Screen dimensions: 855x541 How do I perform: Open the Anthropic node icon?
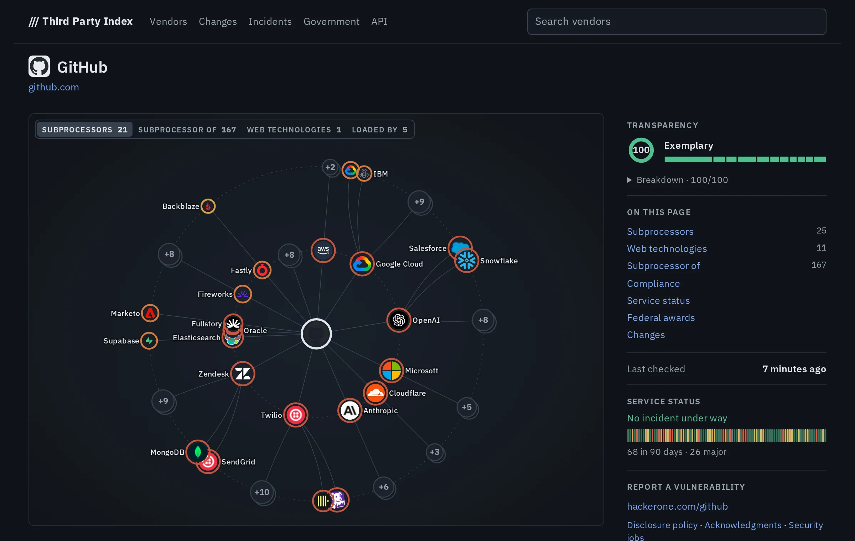click(x=350, y=410)
